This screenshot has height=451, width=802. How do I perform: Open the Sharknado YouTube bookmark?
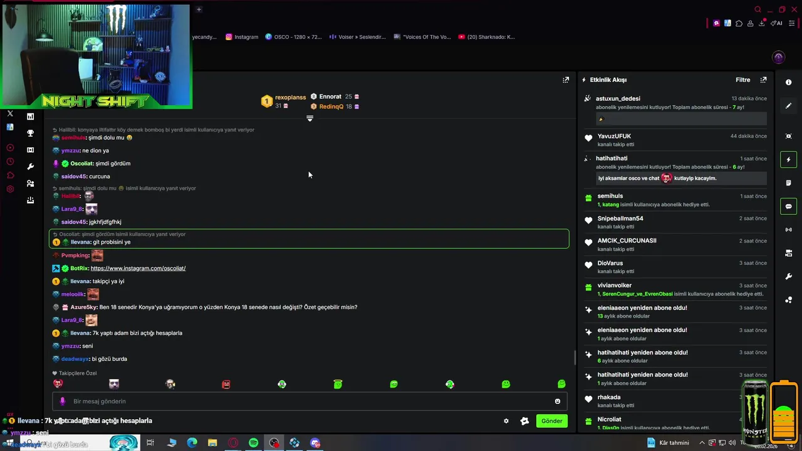pyautogui.click(x=486, y=37)
